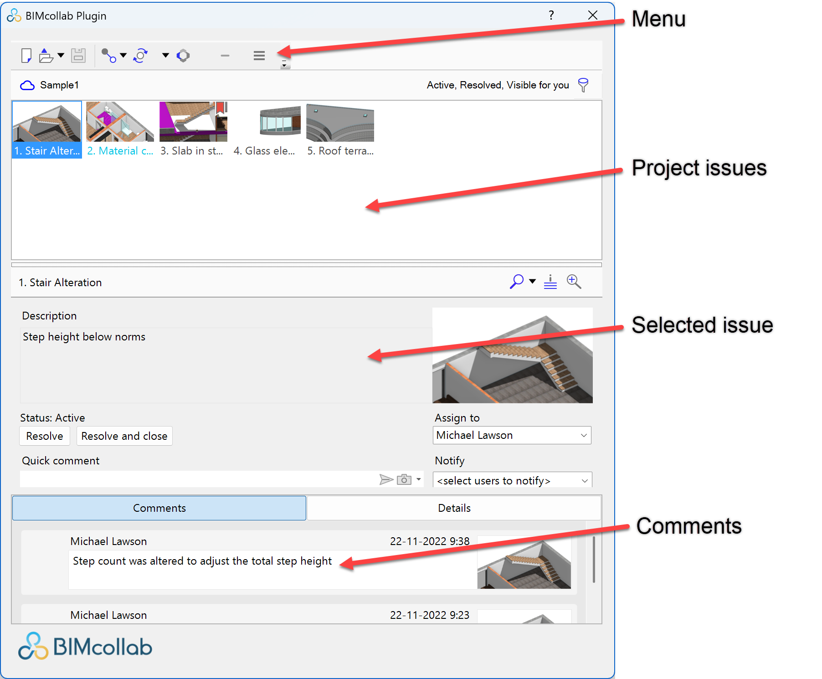Open the Assign to dropdown showing Michael Lawson
This screenshot has width=822, height=679.
point(511,435)
